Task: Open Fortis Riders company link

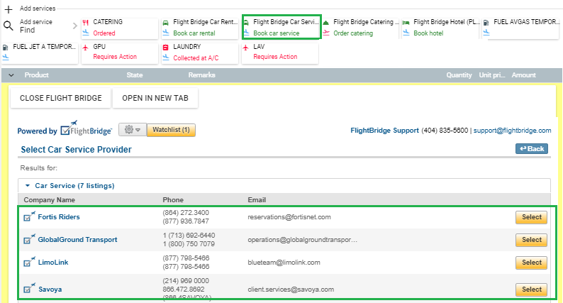Action: coord(59,216)
